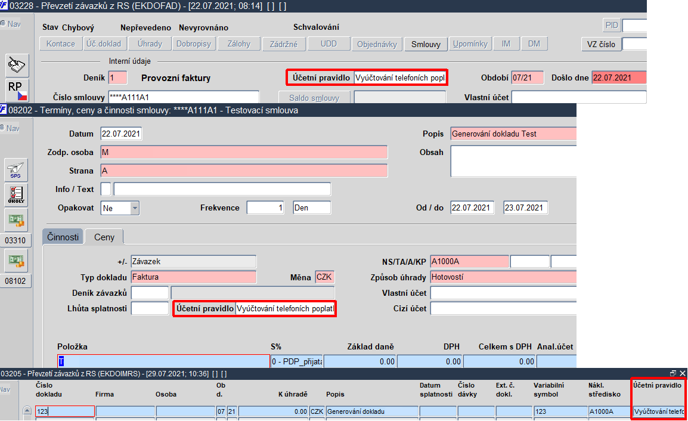Restore the 03205 window using restore icon
The width and height of the screenshot is (688, 421).
point(673,373)
